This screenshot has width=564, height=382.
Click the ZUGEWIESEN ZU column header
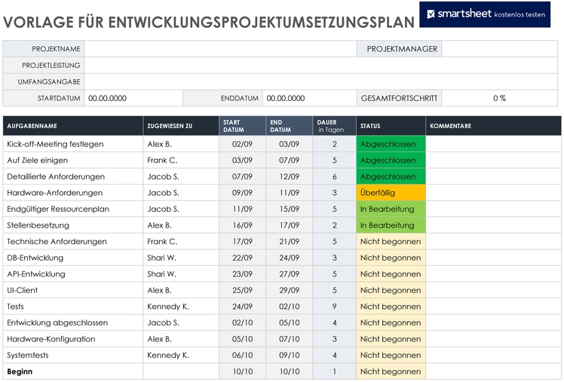(181, 126)
